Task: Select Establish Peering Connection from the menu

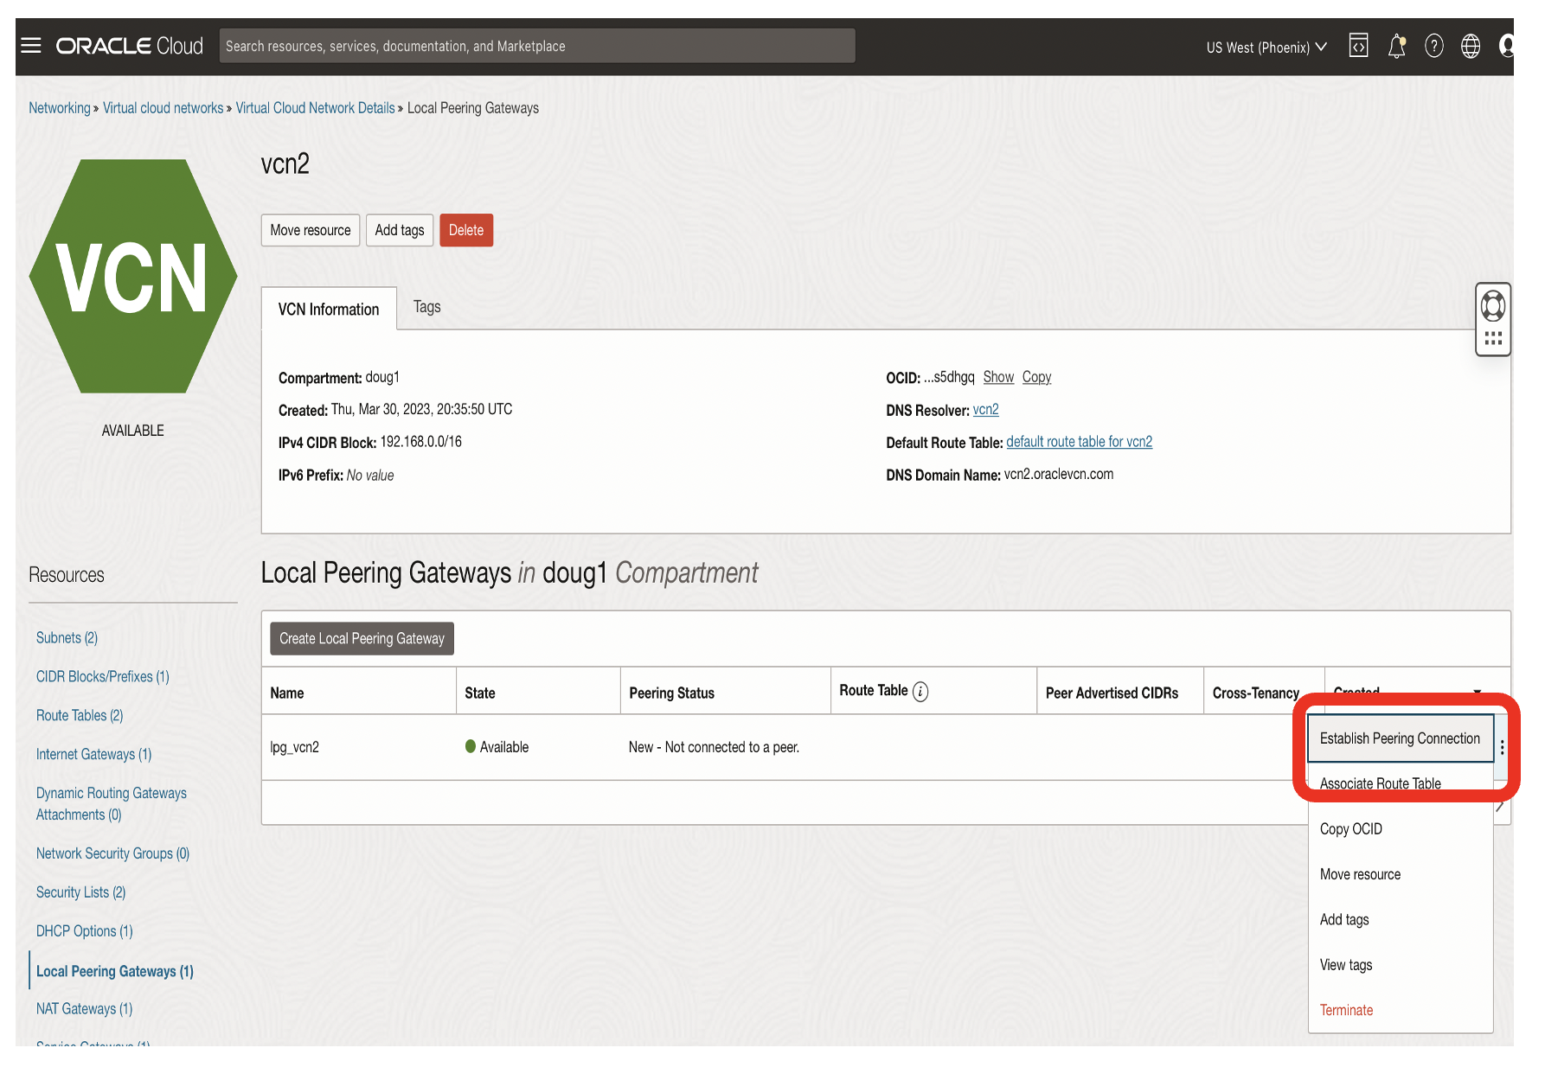Action: pyautogui.click(x=1399, y=738)
